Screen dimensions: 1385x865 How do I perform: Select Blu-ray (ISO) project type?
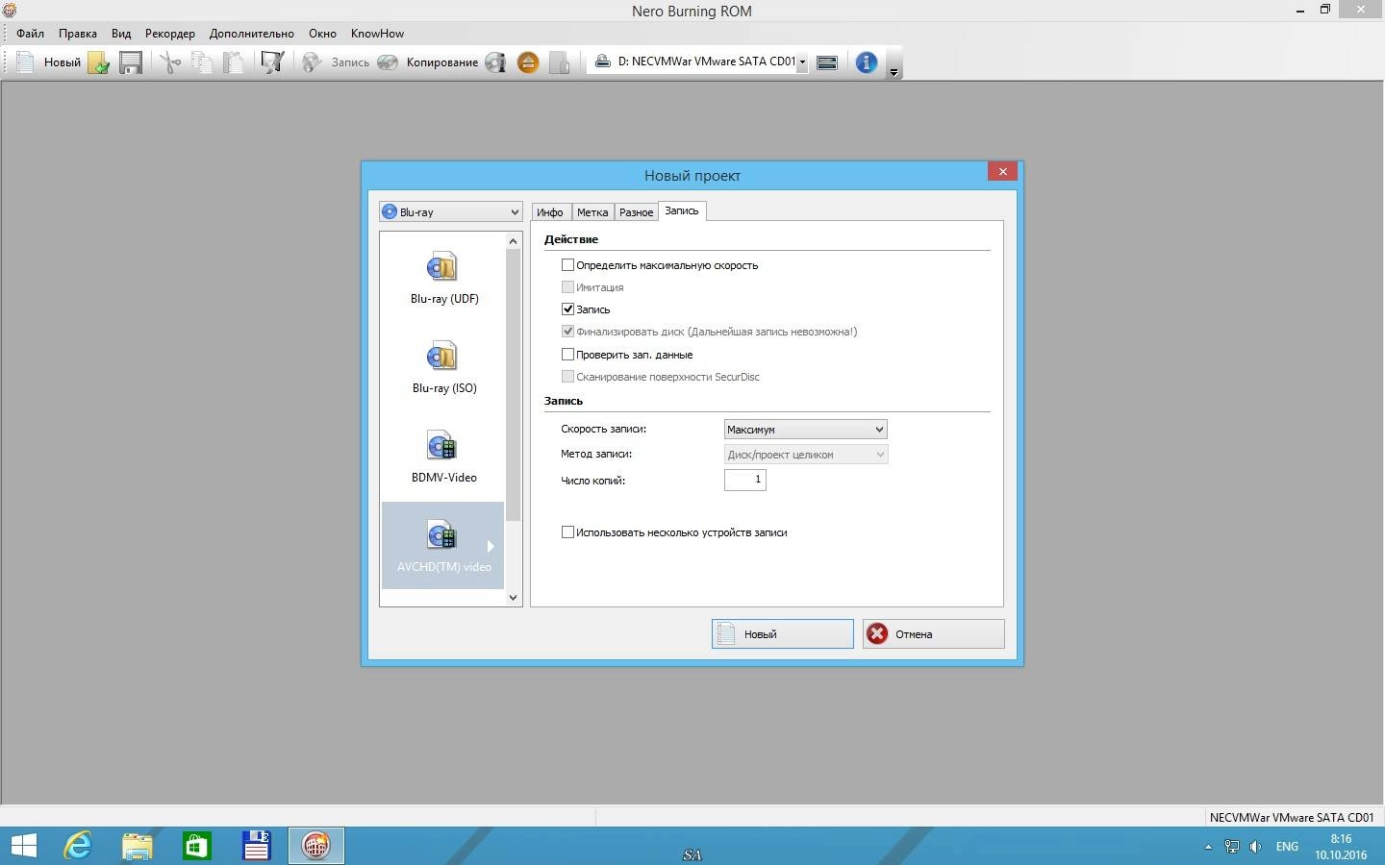click(x=443, y=366)
